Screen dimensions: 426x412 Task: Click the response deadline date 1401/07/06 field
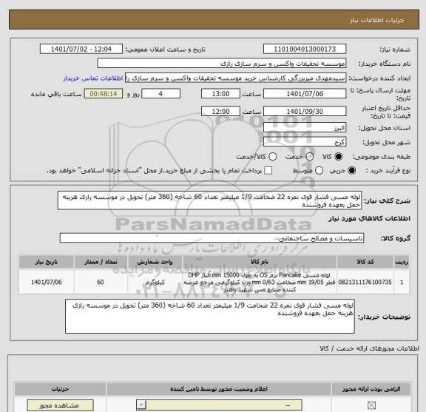click(305, 94)
